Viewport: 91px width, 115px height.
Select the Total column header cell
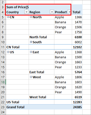(77, 12)
